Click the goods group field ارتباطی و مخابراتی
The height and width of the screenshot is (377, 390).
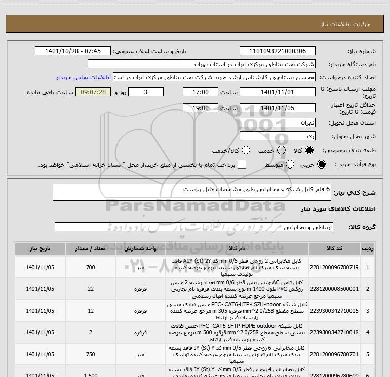point(194,227)
